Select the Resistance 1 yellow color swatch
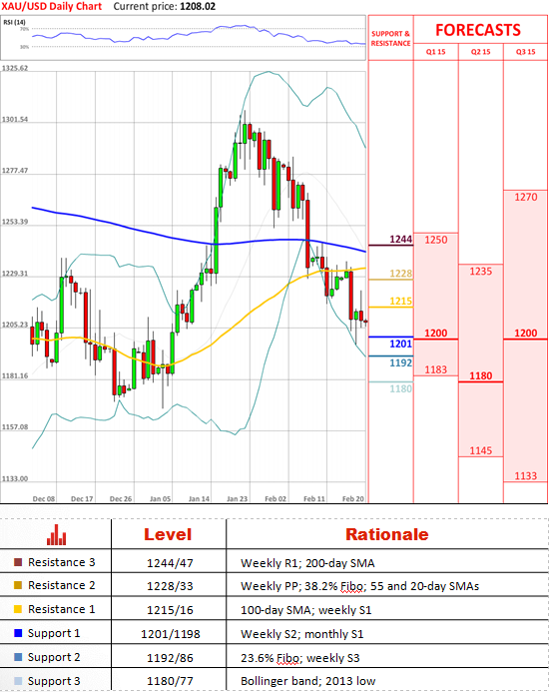 click(18, 609)
